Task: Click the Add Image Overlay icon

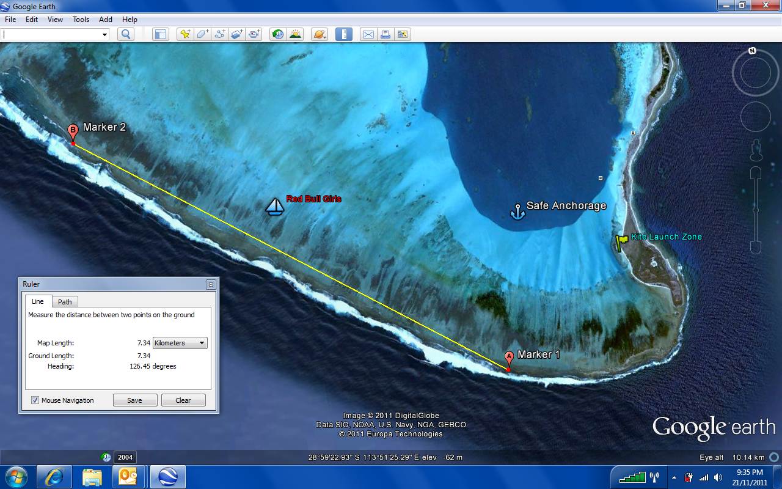Action: click(x=237, y=34)
